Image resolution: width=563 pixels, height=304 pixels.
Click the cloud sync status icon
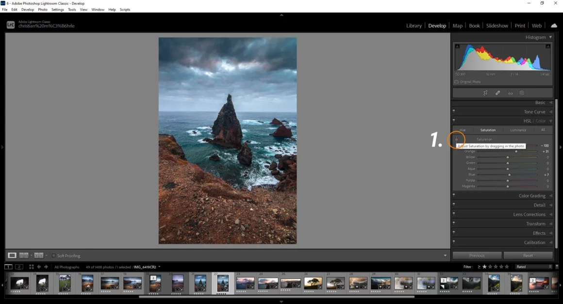pos(554,26)
